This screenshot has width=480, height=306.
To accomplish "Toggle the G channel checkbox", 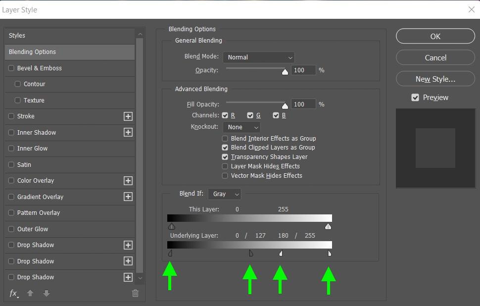I will 250,115.
